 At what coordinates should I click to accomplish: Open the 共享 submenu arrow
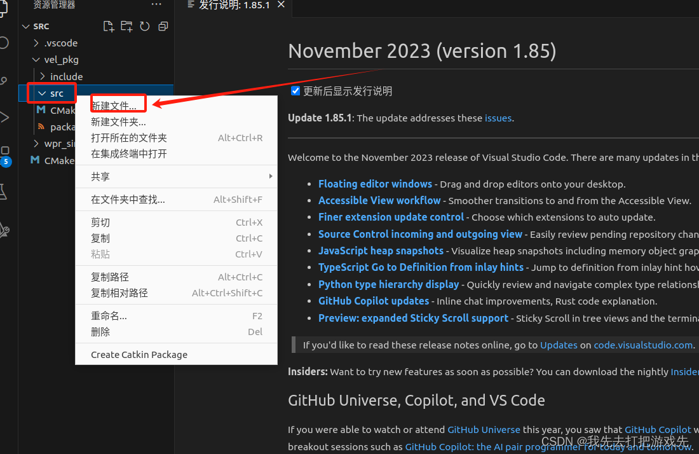(271, 176)
